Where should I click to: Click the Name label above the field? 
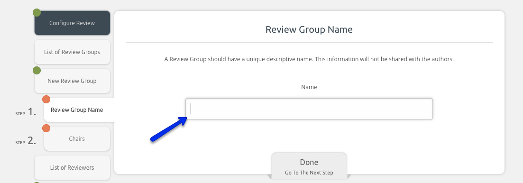pos(309,87)
